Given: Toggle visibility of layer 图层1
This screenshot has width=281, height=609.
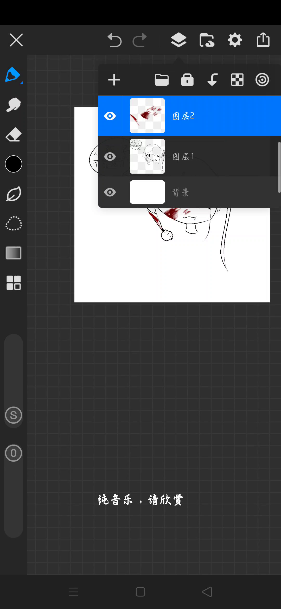Looking at the screenshot, I should (x=110, y=156).
